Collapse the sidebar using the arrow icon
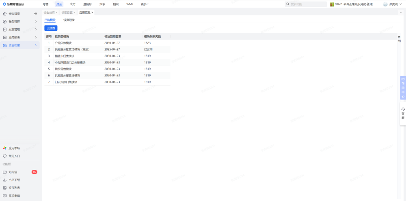 pos(36,14)
